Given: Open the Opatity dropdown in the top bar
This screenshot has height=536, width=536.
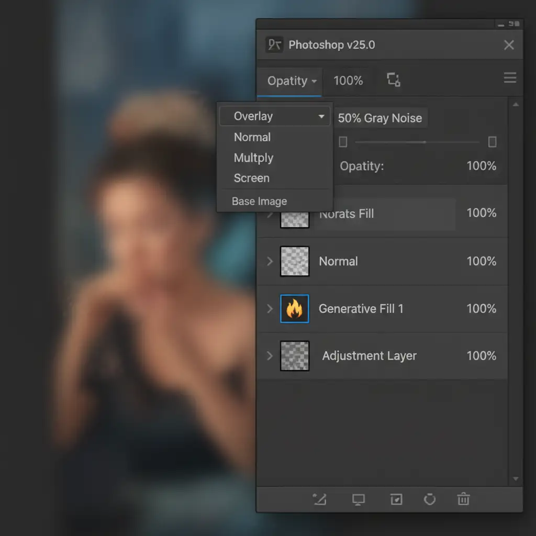Looking at the screenshot, I should click(292, 81).
